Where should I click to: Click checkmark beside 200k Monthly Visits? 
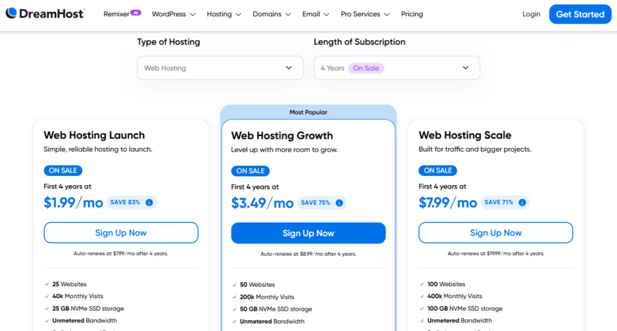[x=234, y=297]
